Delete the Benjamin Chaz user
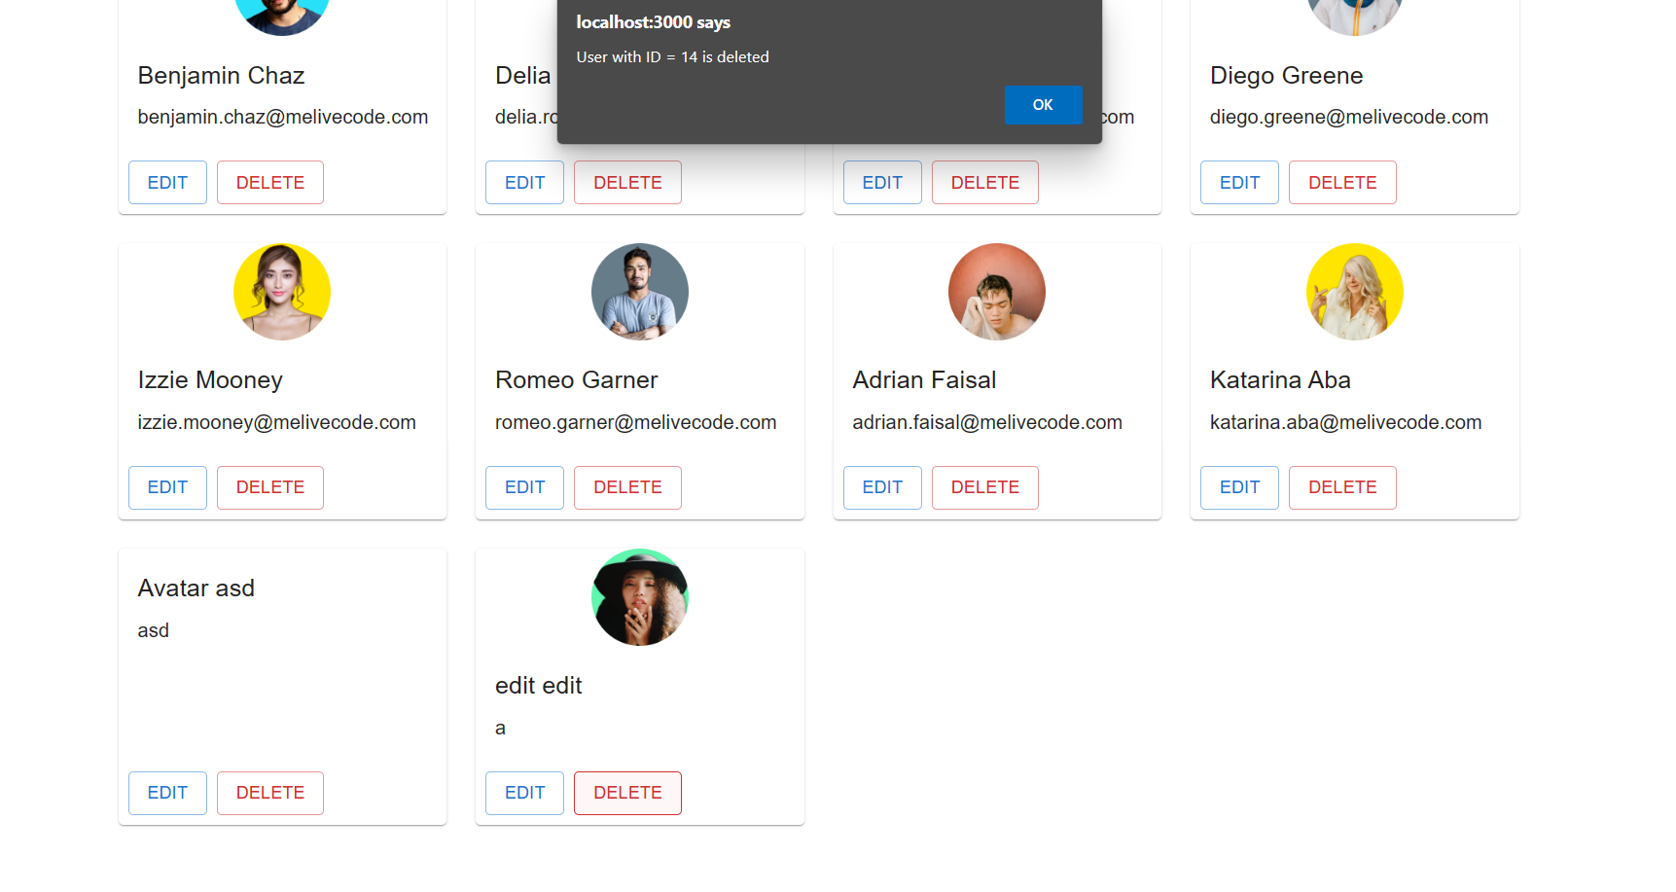The image size is (1676, 892). click(x=270, y=183)
